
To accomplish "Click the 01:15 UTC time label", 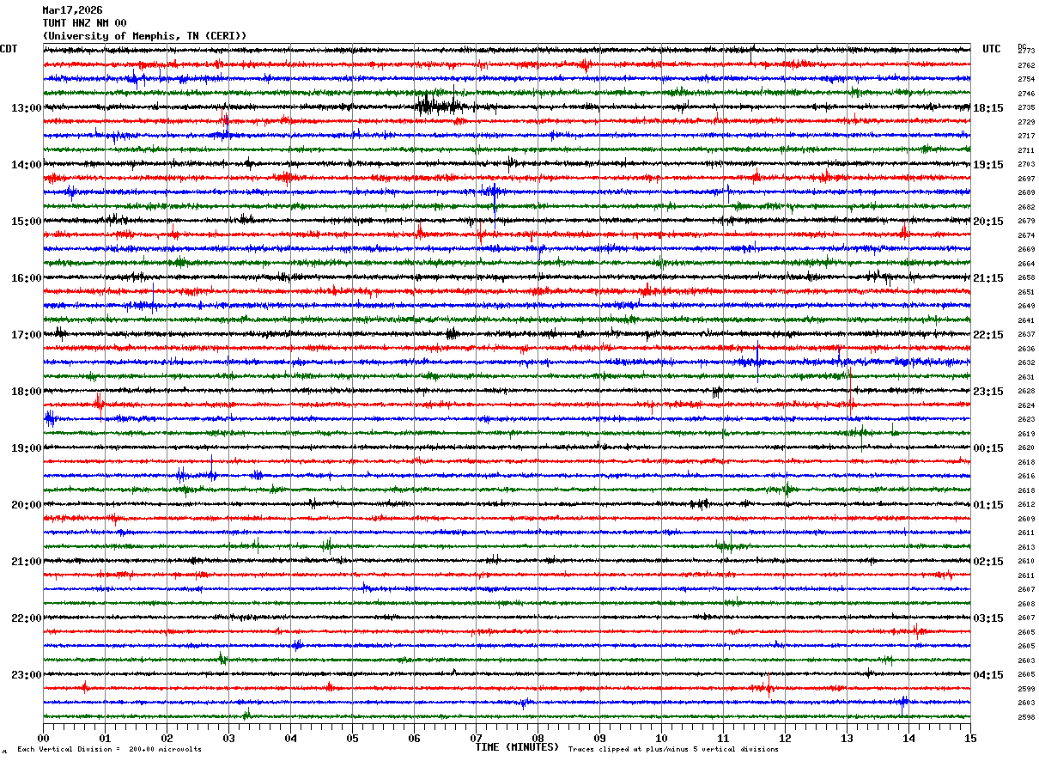I will pos(988,505).
